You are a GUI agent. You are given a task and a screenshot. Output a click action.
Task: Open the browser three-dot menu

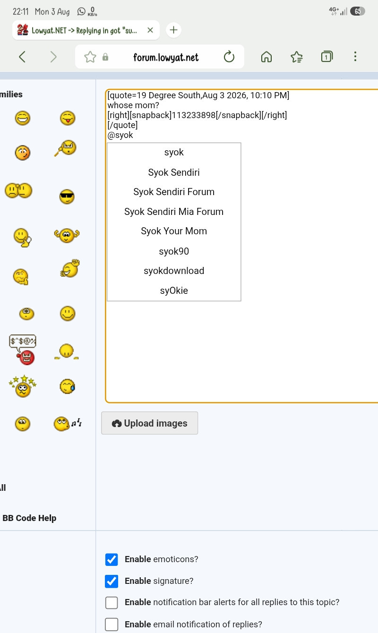pyautogui.click(x=355, y=57)
